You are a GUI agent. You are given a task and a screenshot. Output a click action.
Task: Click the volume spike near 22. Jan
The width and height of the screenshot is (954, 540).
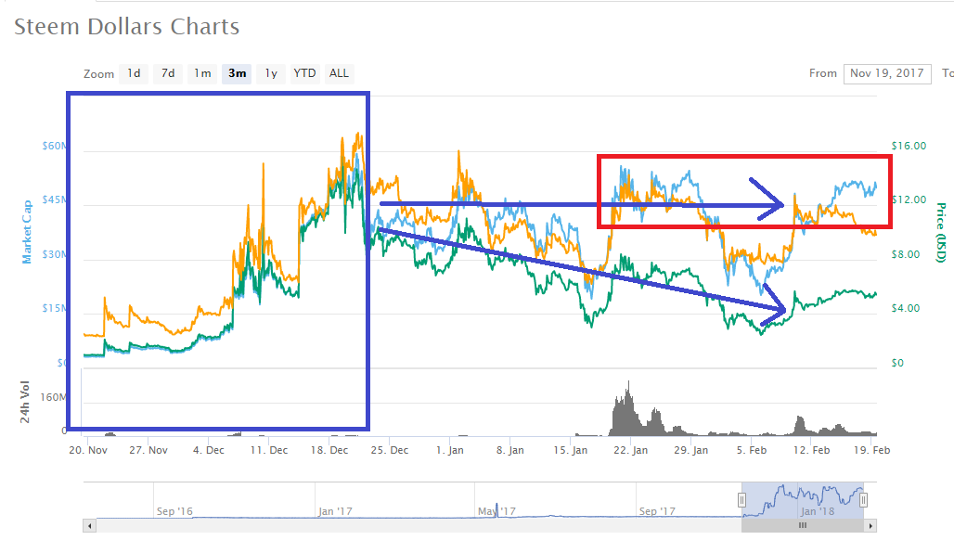point(626,408)
